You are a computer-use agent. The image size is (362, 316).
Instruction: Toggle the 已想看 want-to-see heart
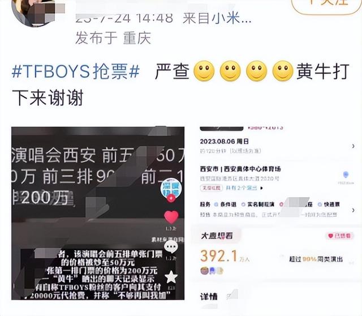click(339, 236)
